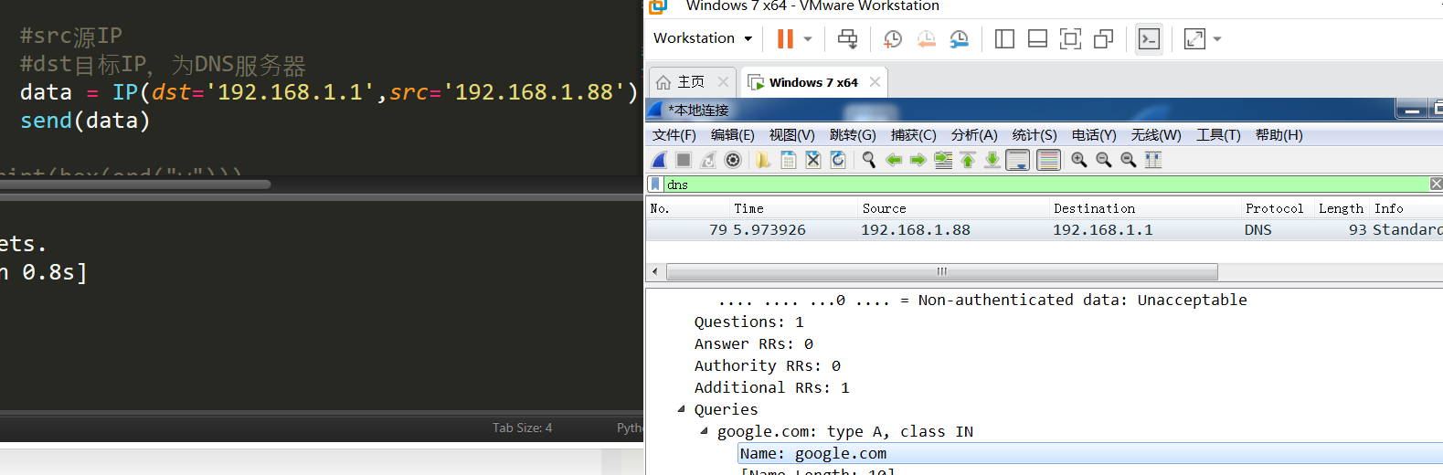Image resolution: width=1443 pixels, height=475 pixels.
Task: Jump to last packet icon
Action: 992,160
